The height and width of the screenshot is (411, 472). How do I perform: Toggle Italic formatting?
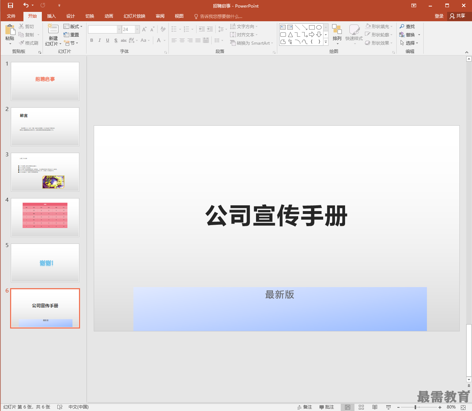[x=100, y=40]
